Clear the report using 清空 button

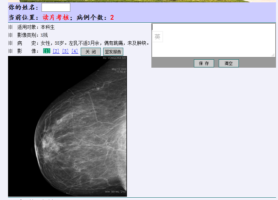[228, 63]
